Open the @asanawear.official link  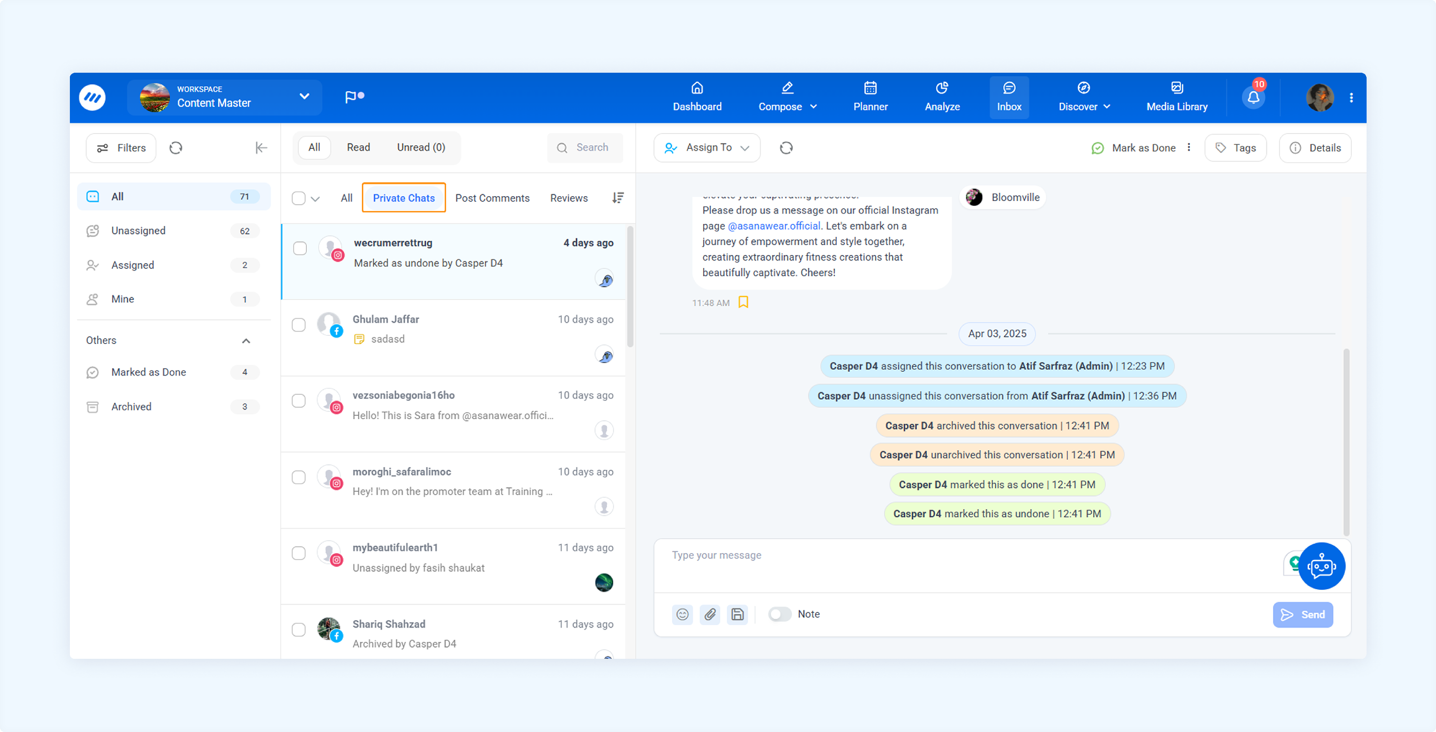click(774, 226)
